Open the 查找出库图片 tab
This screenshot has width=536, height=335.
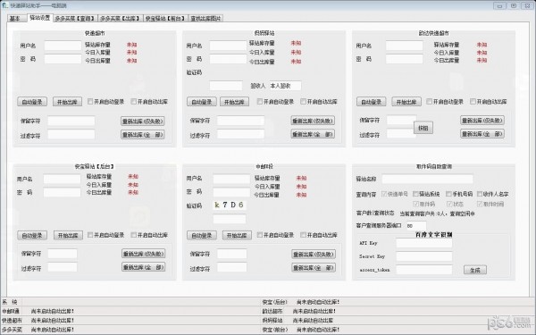pyautogui.click(x=205, y=19)
